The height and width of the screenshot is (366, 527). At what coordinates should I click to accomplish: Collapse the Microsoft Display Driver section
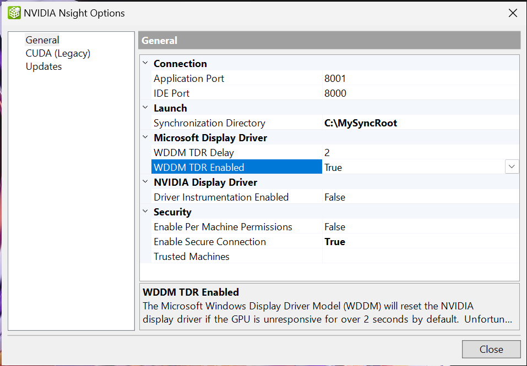(145, 137)
